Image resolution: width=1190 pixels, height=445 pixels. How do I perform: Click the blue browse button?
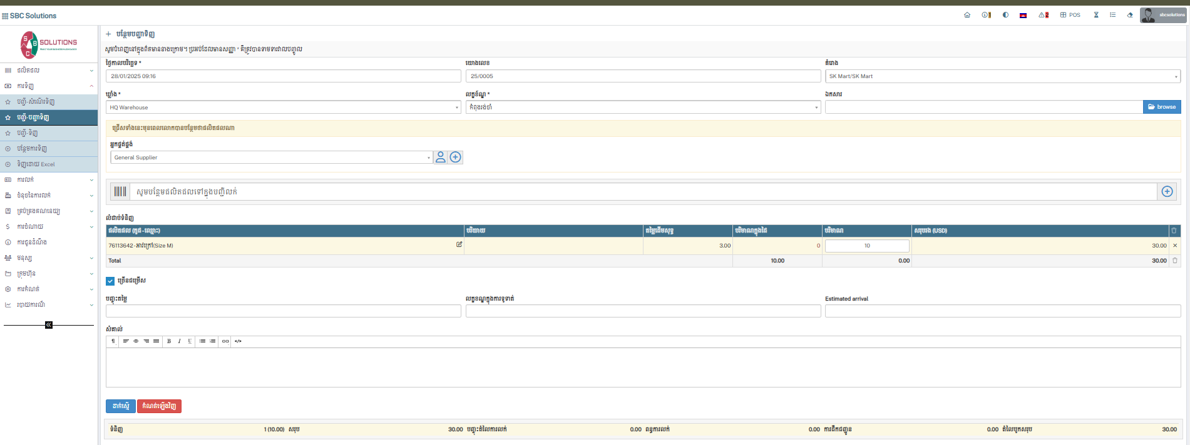coord(1162,107)
